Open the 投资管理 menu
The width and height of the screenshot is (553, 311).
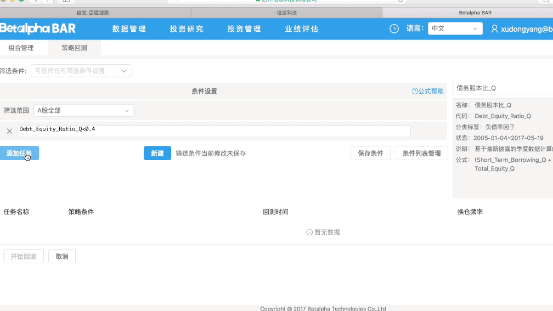244,29
